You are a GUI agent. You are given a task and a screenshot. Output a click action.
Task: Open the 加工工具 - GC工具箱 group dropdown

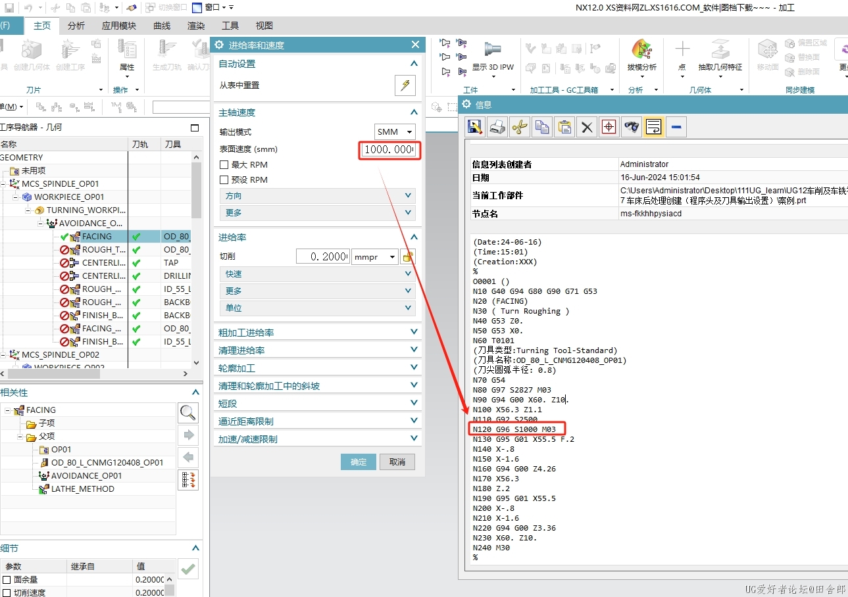click(612, 90)
